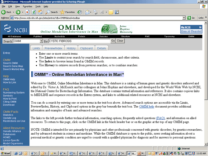The image size is (208, 156).
Task: Click the Mail envelope toolbar icon
Action: coord(87,12)
